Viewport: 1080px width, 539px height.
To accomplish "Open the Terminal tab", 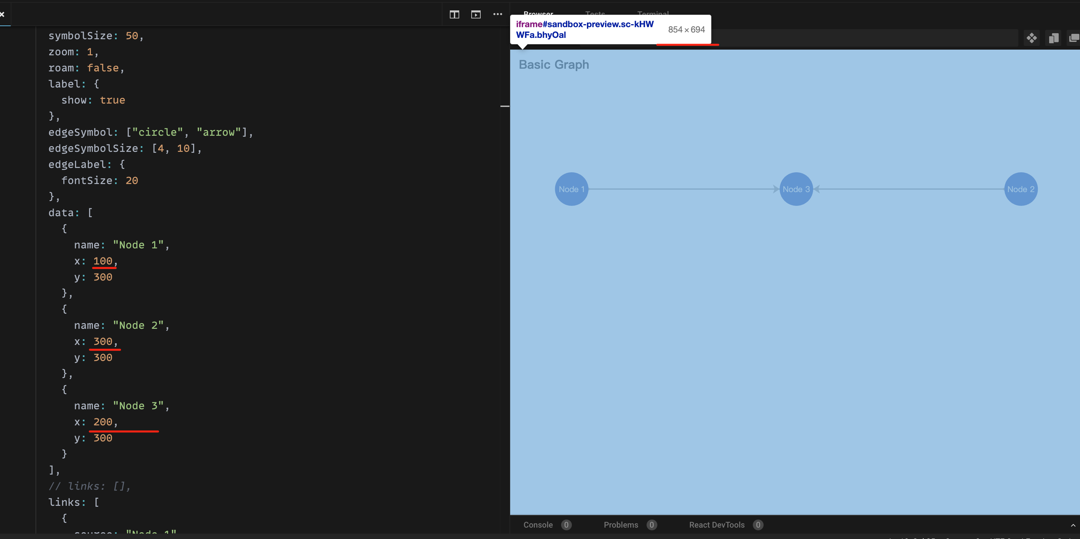I will coord(653,14).
